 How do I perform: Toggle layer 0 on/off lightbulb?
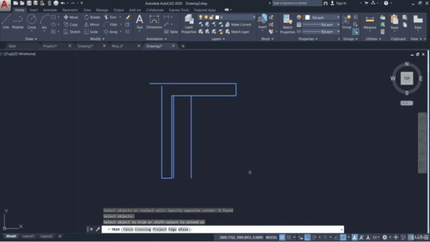coord(201,17)
